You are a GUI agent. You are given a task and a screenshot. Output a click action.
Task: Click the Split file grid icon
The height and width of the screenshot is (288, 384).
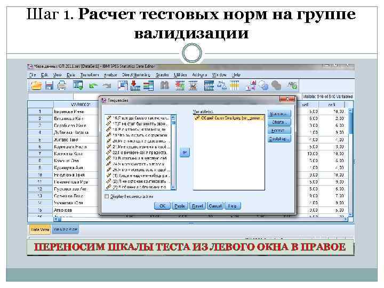209,86
